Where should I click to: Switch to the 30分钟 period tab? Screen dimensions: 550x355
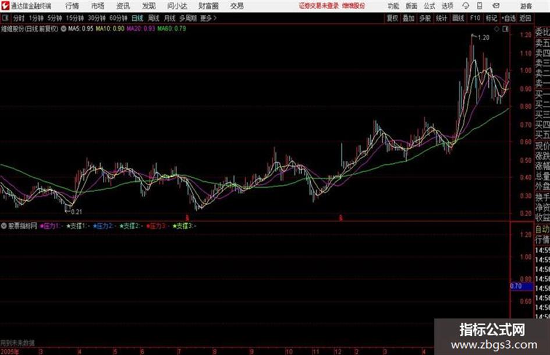(x=97, y=18)
